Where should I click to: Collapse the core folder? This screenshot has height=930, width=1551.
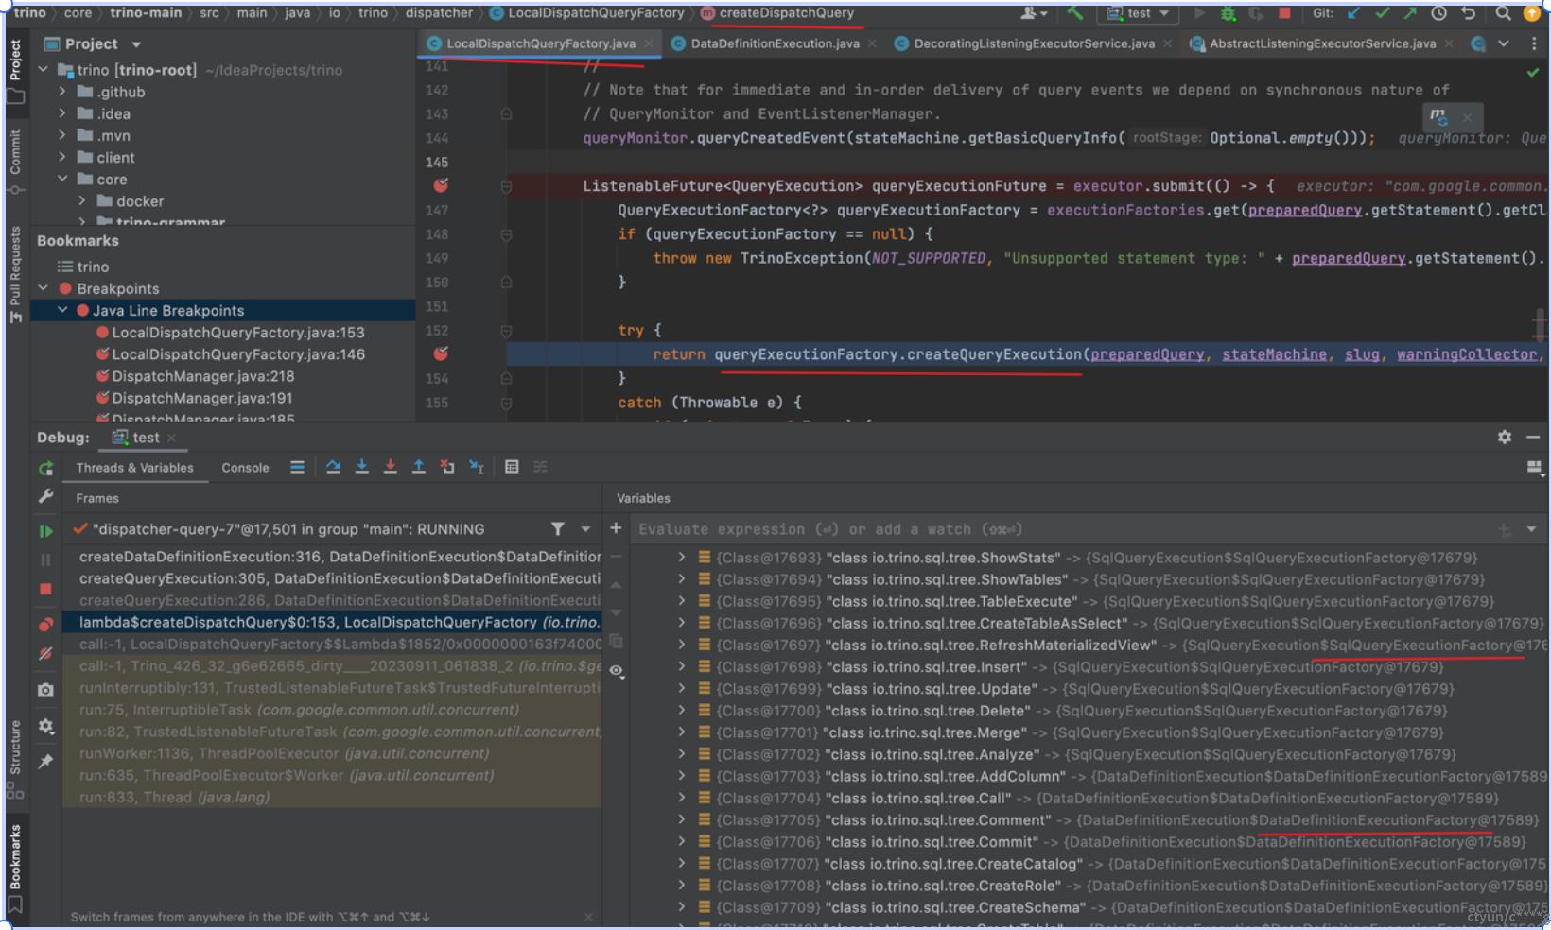(62, 179)
